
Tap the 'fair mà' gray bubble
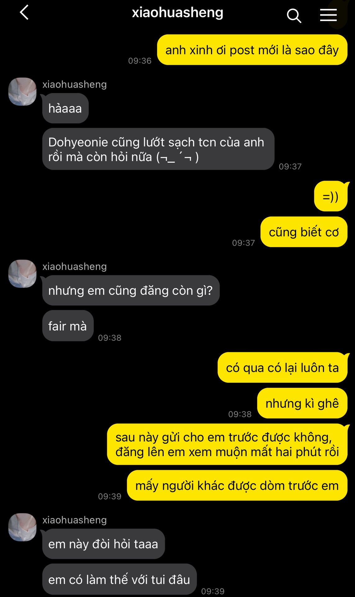point(68,326)
